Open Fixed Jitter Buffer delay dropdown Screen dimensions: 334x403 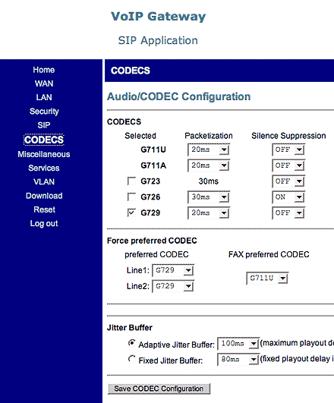[238, 359]
